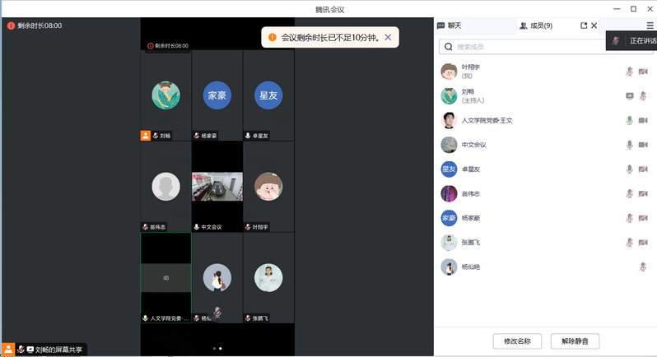Click the 家豪 avatar tile in grid
Viewport: 657px width, 357px height.
point(217,95)
